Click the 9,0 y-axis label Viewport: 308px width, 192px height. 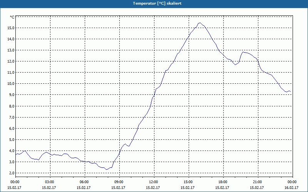(x=12, y=95)
